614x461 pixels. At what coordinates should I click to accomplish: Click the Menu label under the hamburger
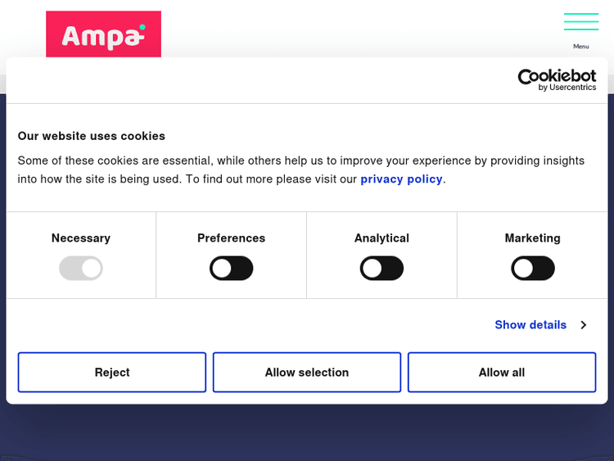[x=580, y=47]
